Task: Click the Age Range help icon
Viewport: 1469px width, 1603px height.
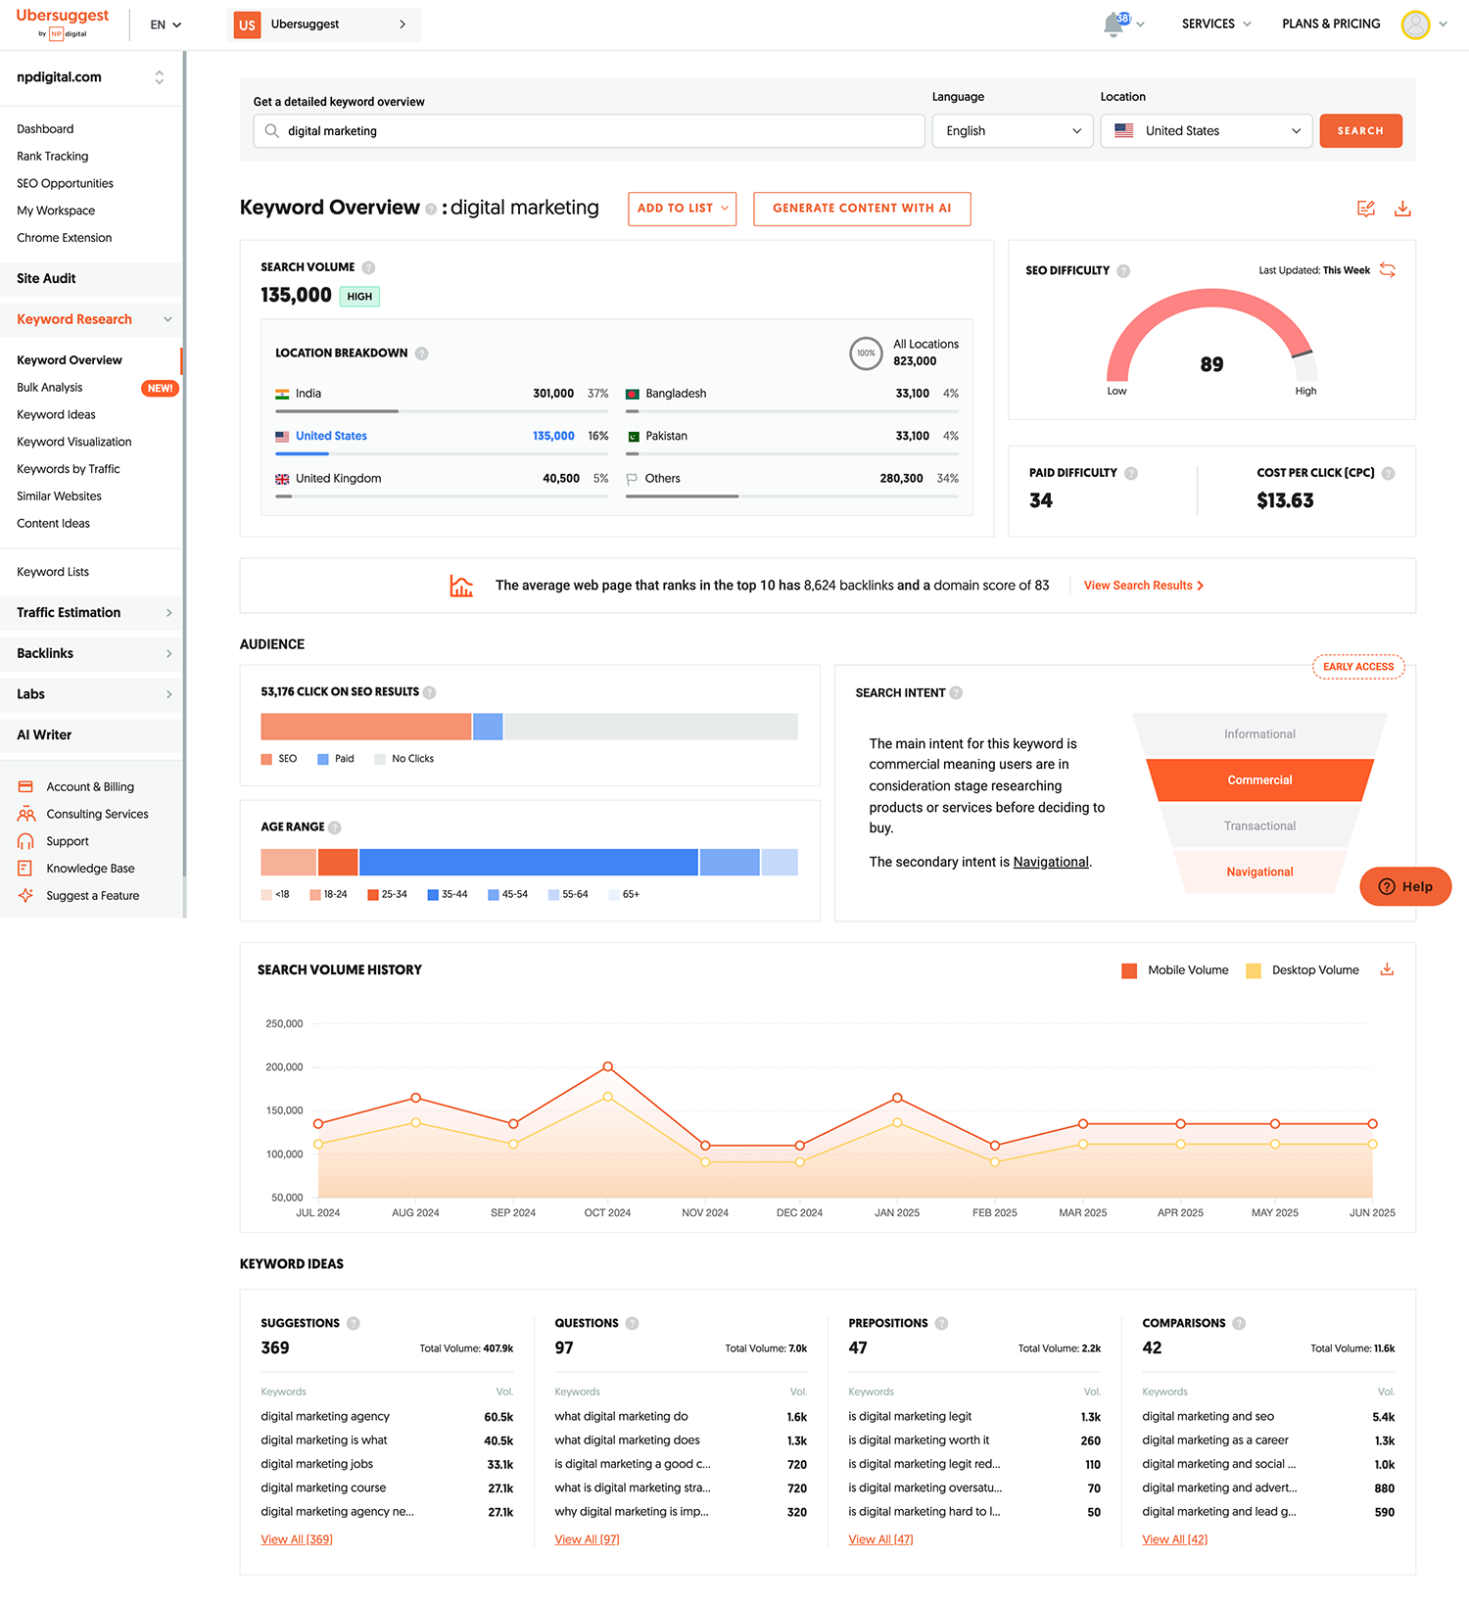Action: pyautogui.click(x=335, y=827)
